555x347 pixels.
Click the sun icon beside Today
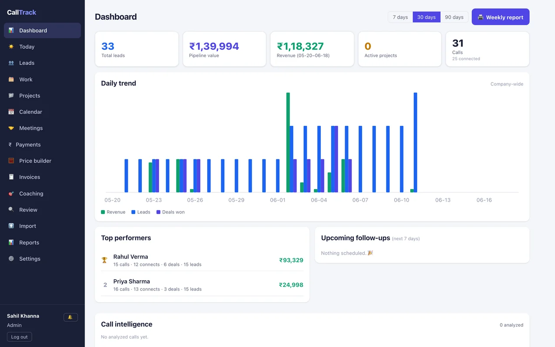pyautogui.click(x=11, y=47)
